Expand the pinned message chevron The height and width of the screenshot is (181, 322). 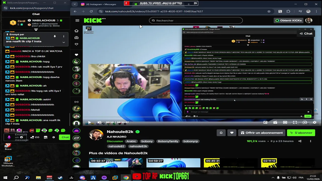coord(64,42)
